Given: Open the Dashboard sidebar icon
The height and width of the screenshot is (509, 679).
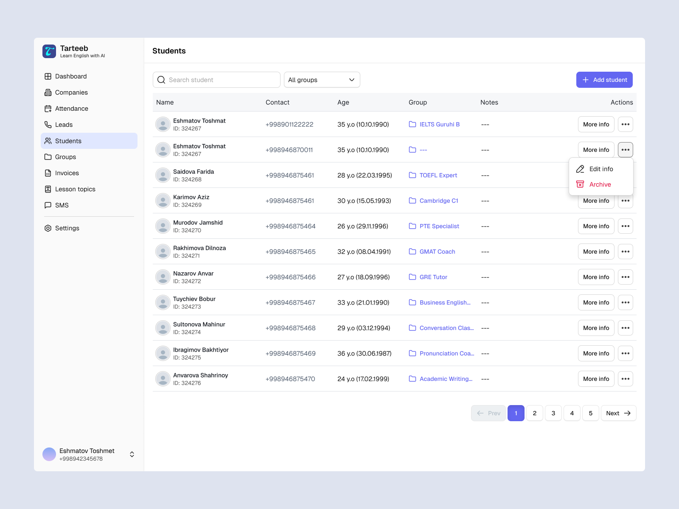Looking at the screenshot, I should point(48,76).
